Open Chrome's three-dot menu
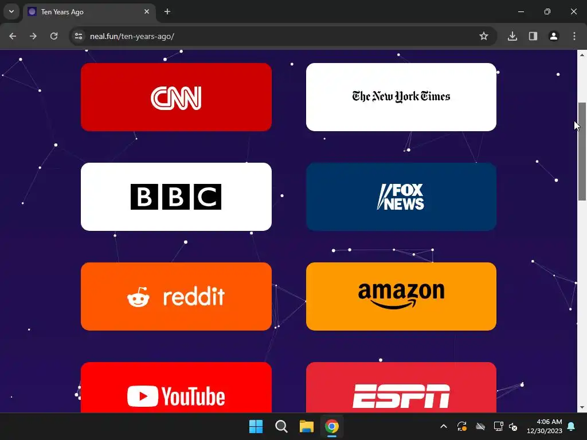The image size is (587, 440). (574, 36)
